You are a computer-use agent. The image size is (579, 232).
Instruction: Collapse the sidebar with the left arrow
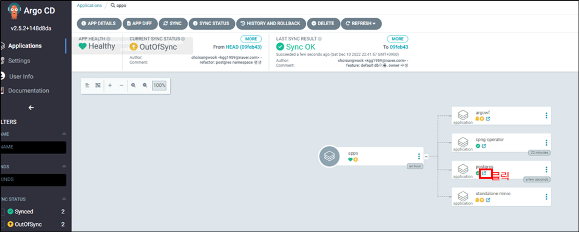(31, 107)
